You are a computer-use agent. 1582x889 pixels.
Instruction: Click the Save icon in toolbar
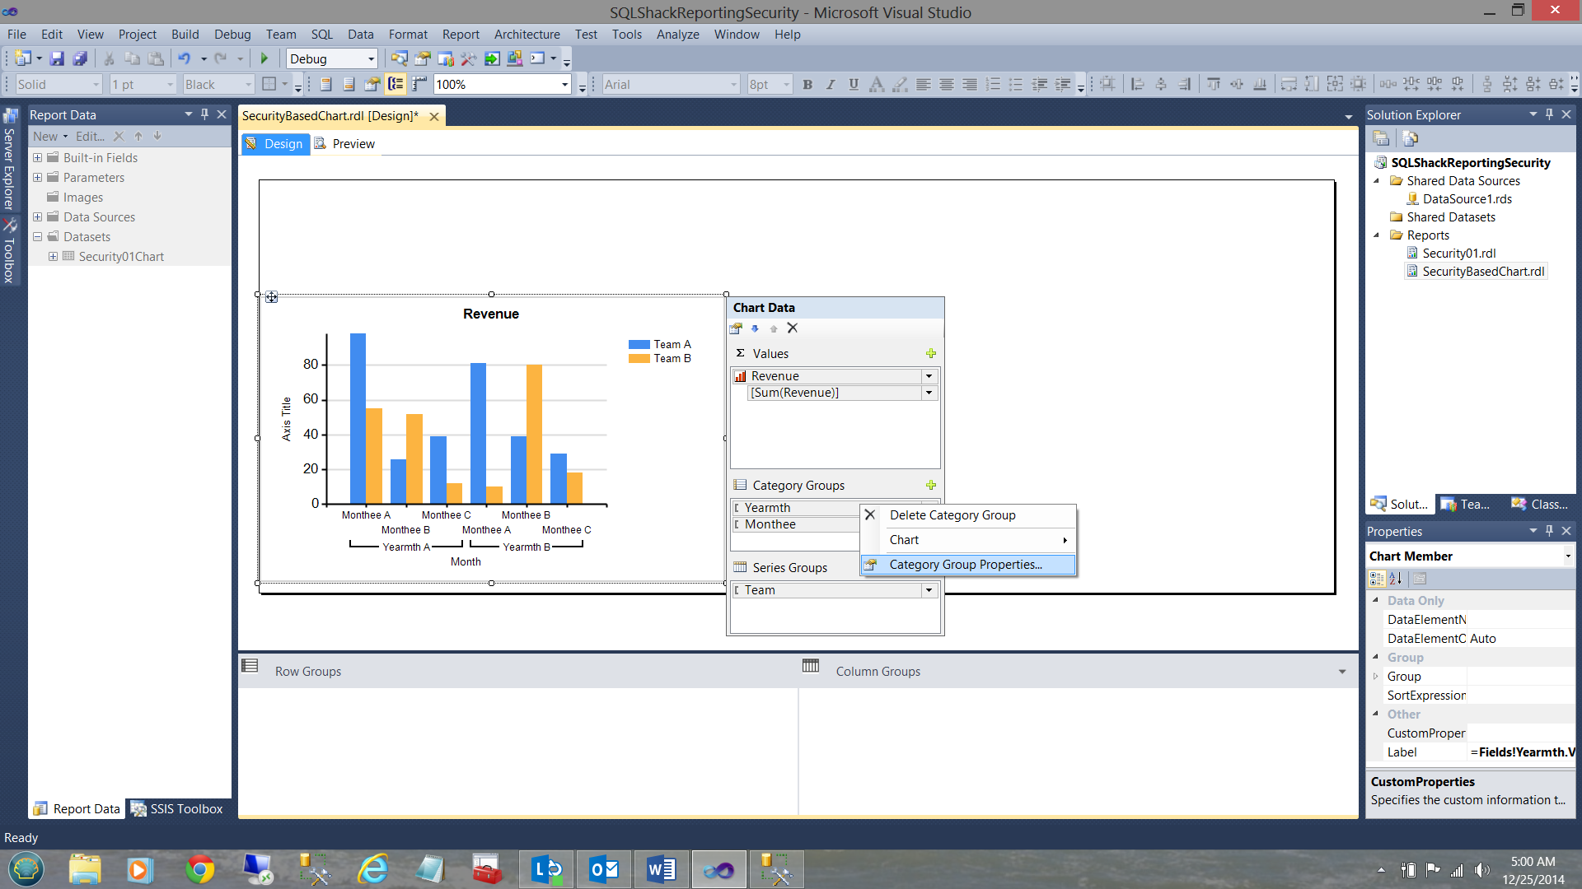[57, 58]
